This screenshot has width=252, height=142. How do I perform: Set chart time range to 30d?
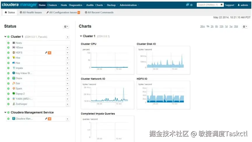[236, 26]
